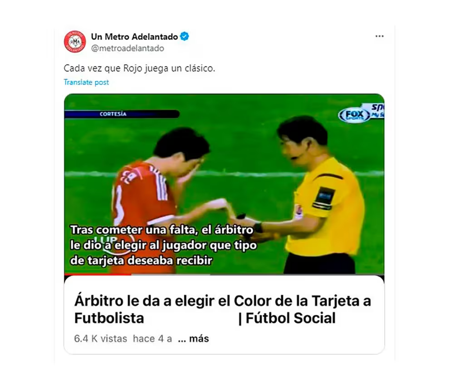
Task: Click the Cortesía banner in the video
Action: point(122,114)
